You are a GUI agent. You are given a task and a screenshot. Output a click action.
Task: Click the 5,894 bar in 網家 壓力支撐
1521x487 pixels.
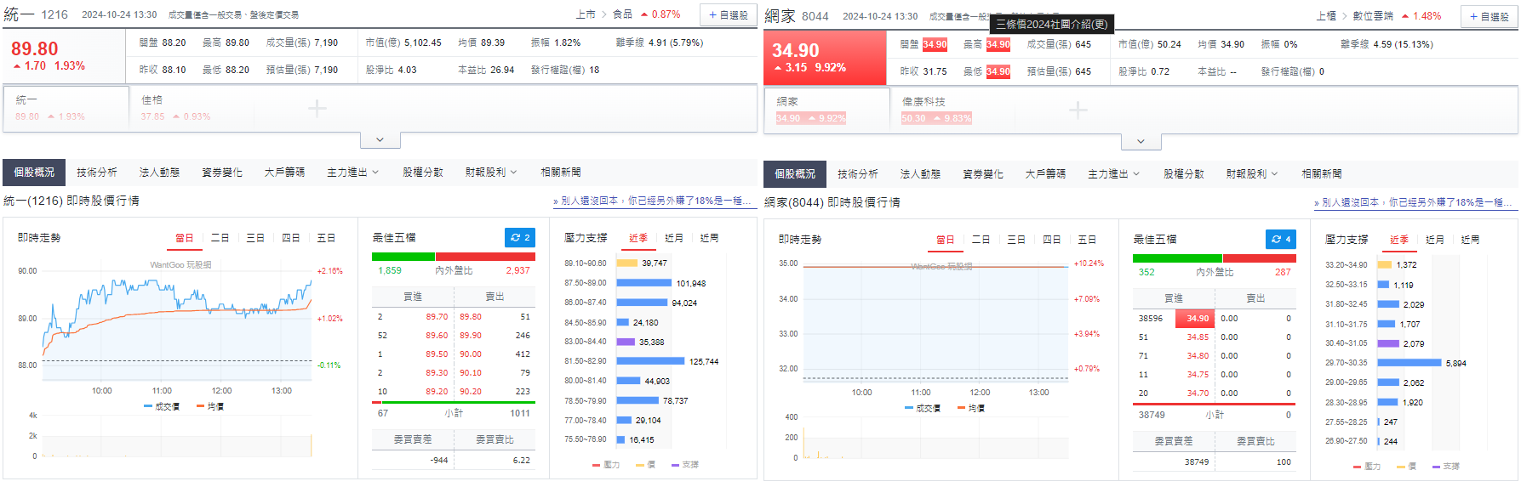tap(1409, 363)
